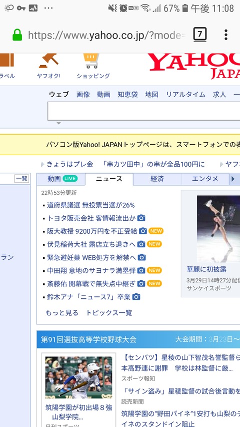
Task: Open ヤフオク! auction gavel icon
Action: pyautogui.click(x=48, y=61)
